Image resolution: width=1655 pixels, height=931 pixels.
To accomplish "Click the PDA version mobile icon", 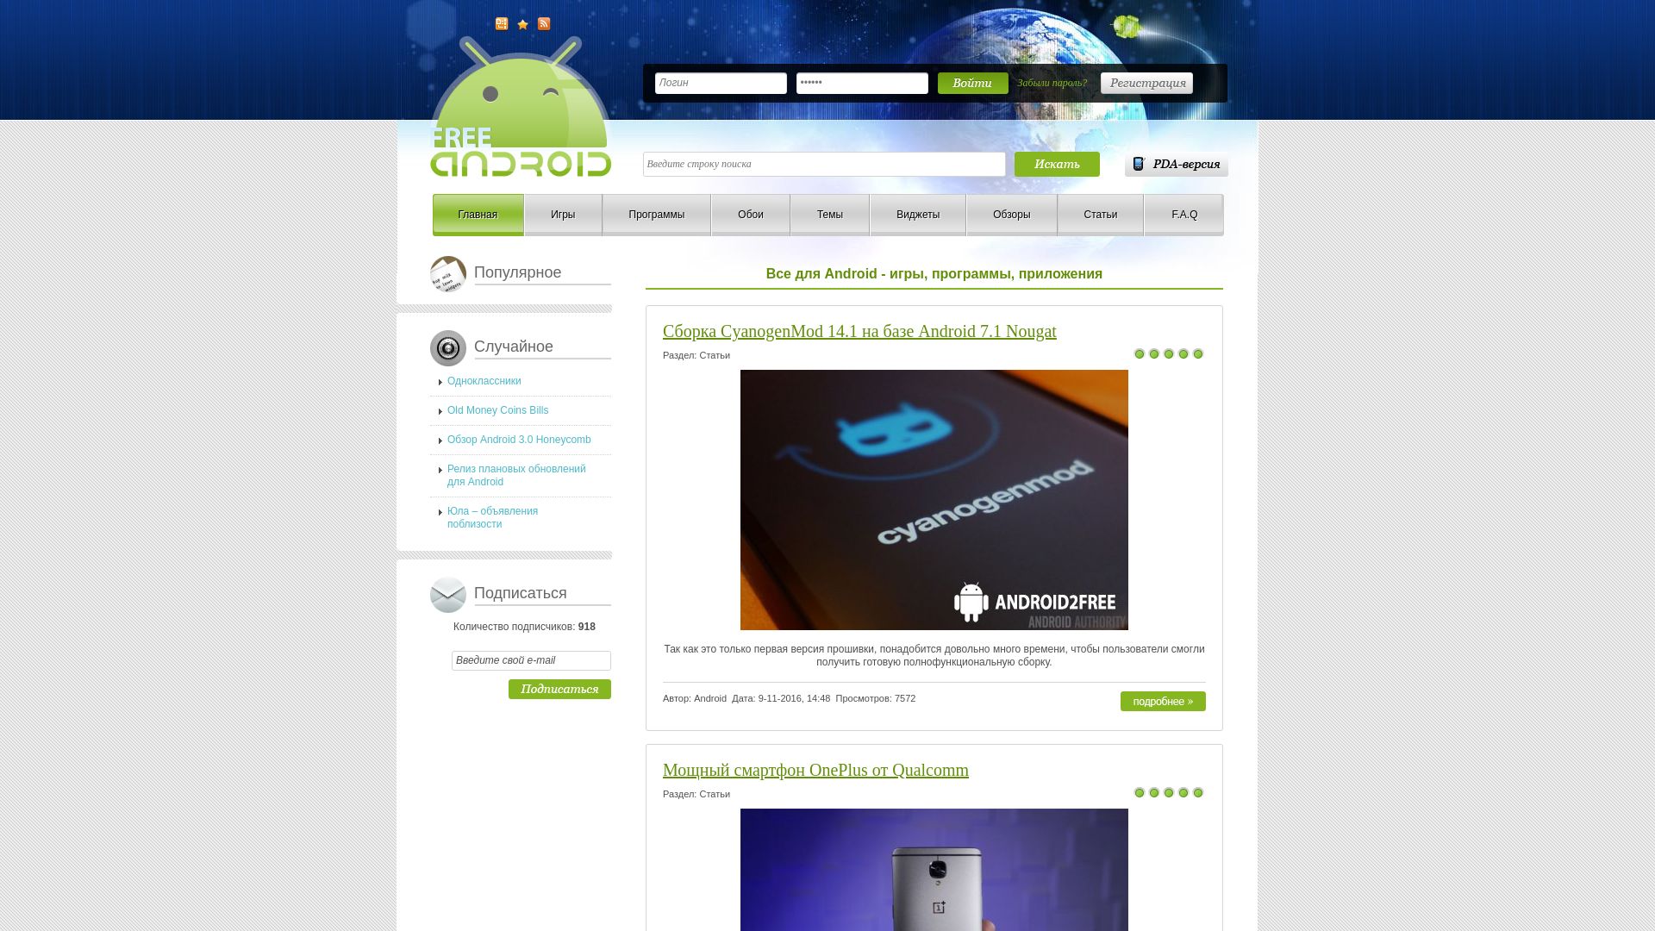I will (x=1138, y=164).
